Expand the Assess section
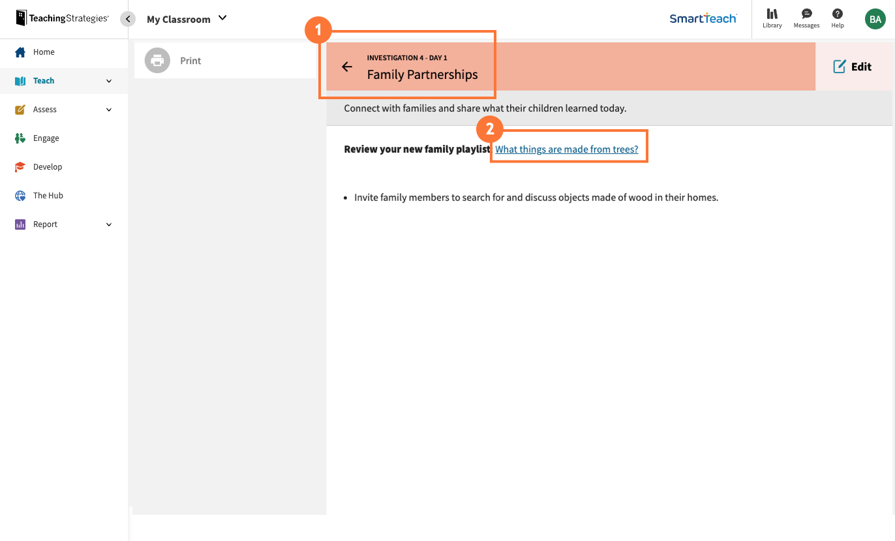 (x=108, y=109)
